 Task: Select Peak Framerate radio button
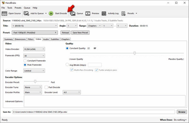pos(25,65)
